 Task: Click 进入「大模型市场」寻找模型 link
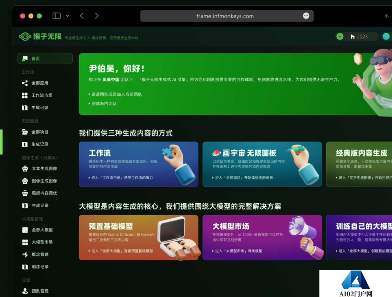[237, 251]
